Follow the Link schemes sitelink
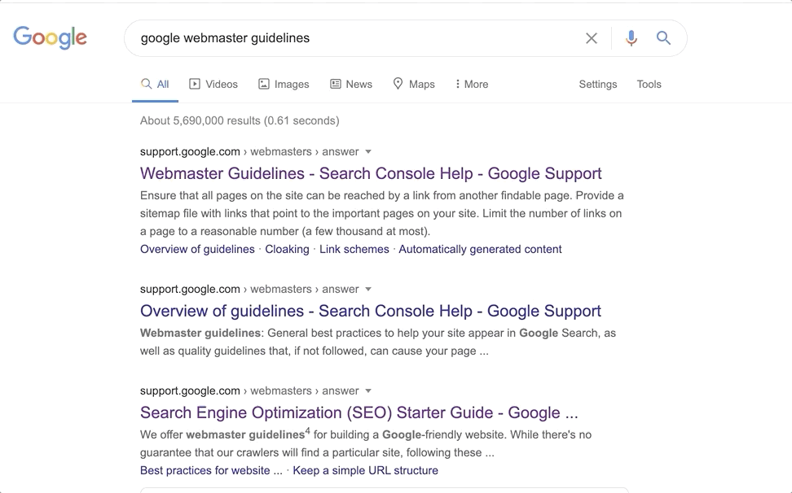The width and height of the screenshot is (792, 493). tap(354, 249)
